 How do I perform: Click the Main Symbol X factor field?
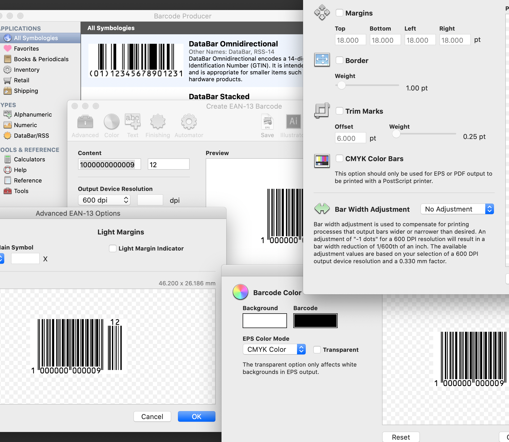[25, 259]
